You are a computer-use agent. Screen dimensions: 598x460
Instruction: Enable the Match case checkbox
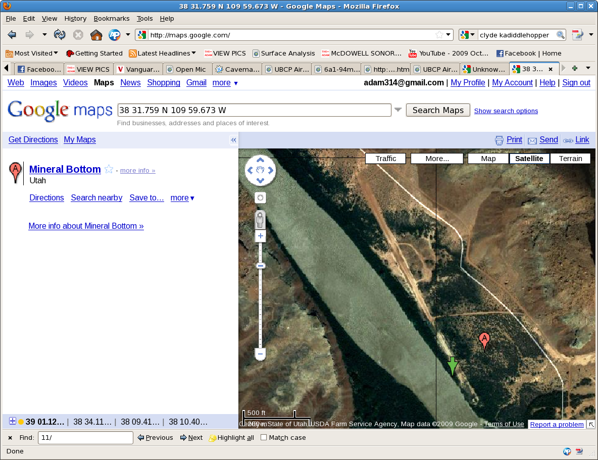tap(264, 438)
